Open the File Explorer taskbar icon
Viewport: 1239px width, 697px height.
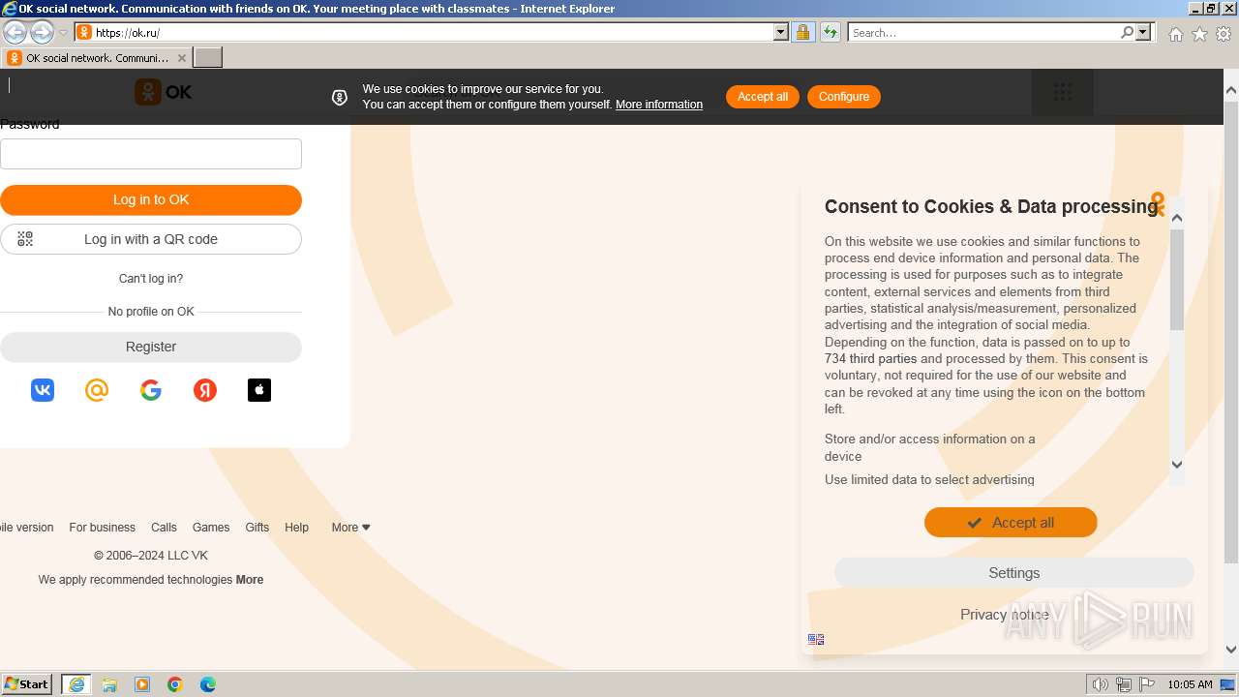click(109, 684)
